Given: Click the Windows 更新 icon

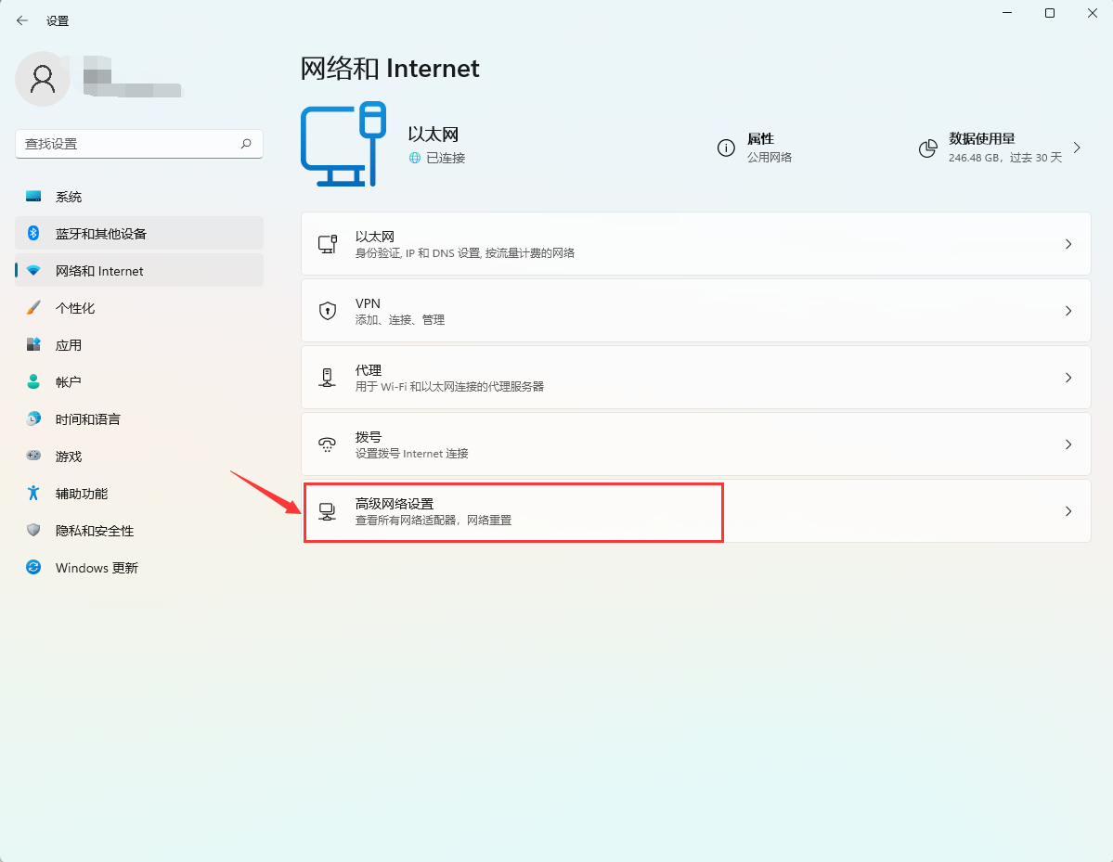Looking at the screenshot, I should click(33, 567).
